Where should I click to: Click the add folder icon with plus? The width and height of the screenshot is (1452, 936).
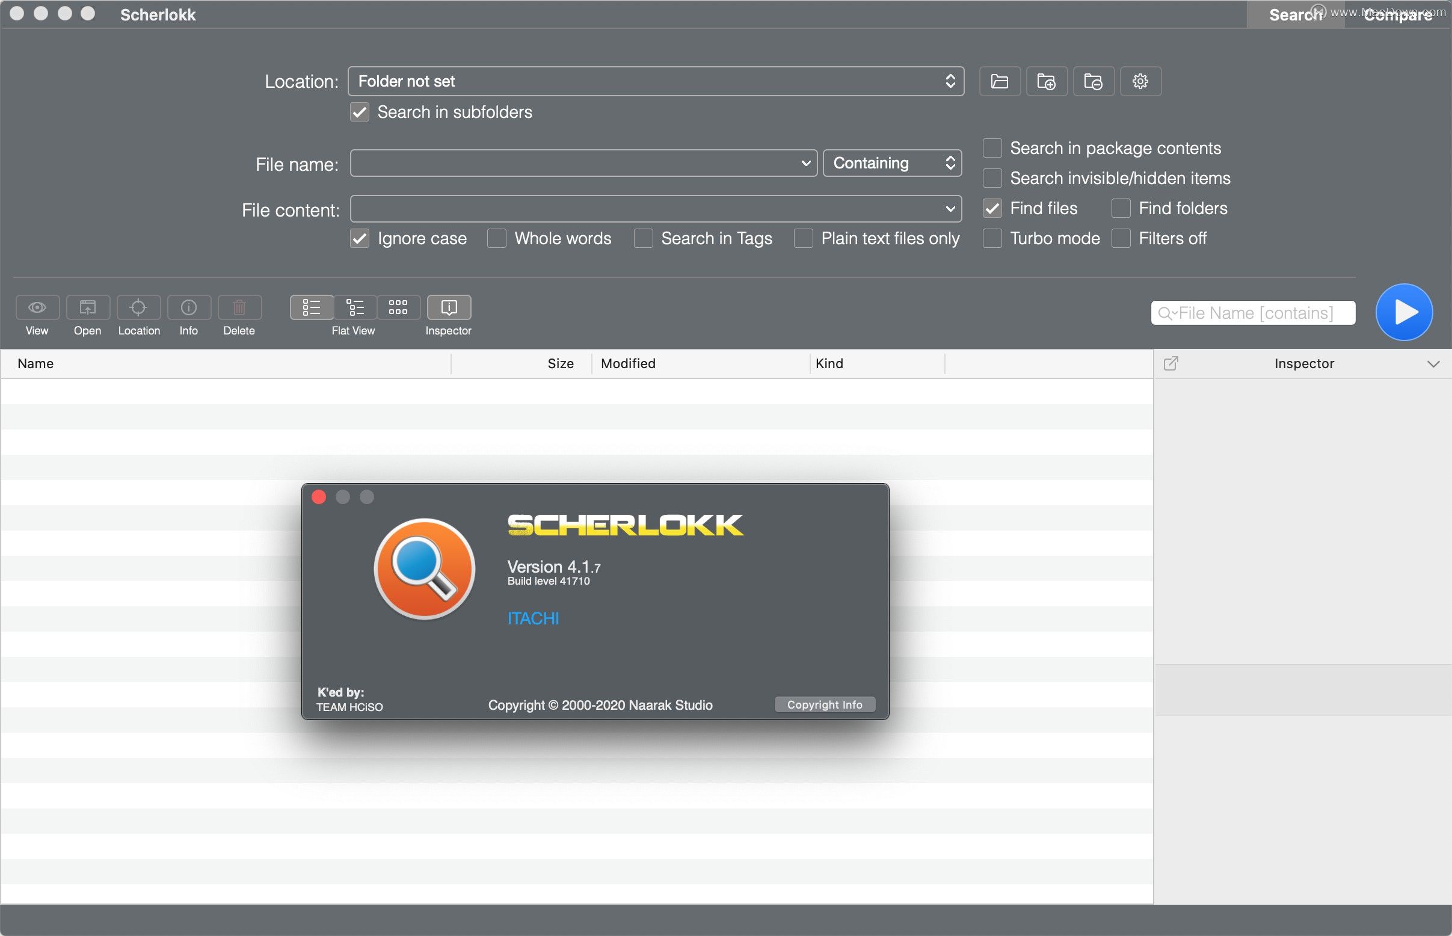point(1046,81)
